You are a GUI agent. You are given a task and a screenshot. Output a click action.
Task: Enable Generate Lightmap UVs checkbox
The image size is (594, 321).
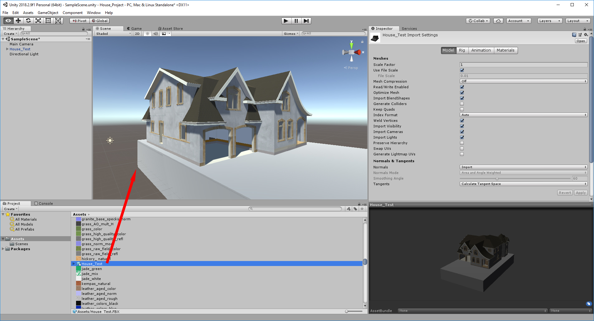[462, 154]
